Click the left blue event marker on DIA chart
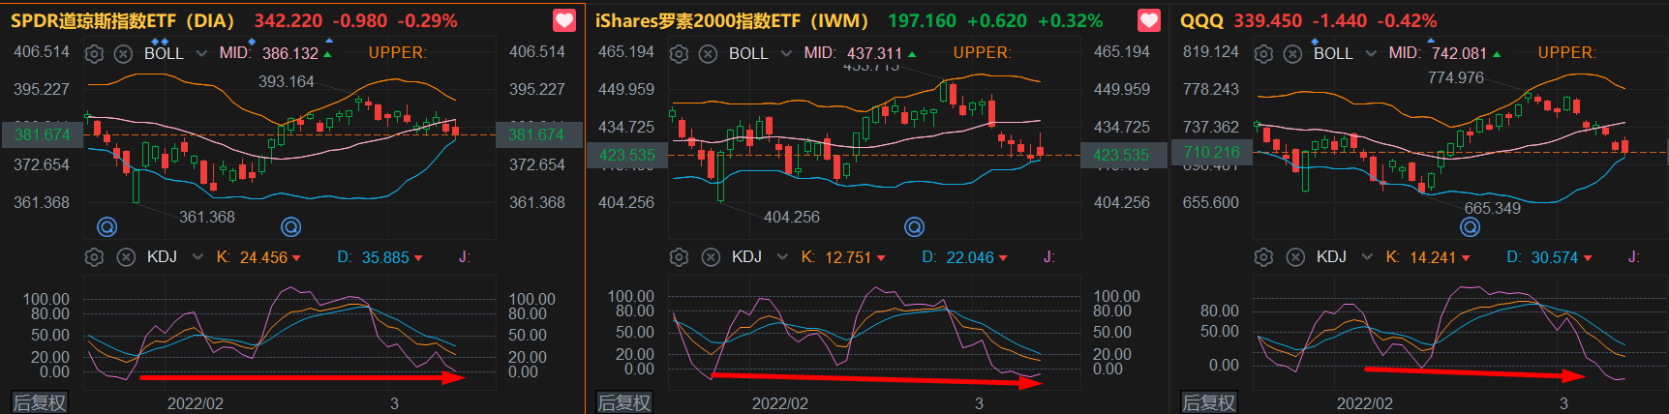Screen dimensions: 1669x414 pos(107,226)
